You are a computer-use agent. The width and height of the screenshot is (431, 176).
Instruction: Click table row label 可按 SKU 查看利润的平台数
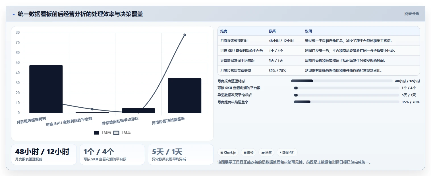(242, 51)
